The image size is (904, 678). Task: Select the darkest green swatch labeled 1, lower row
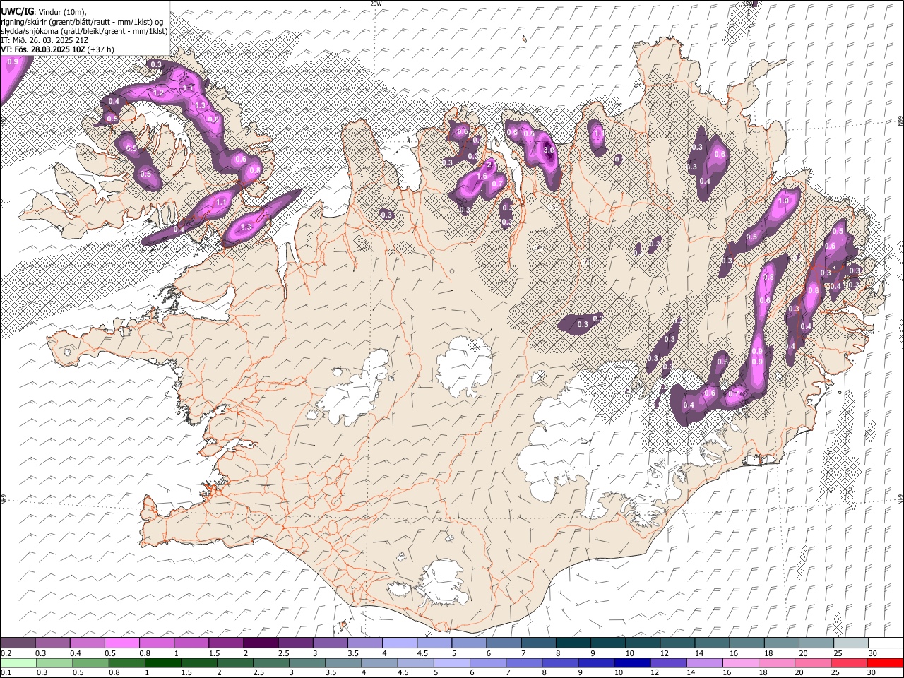pos(162,662)
